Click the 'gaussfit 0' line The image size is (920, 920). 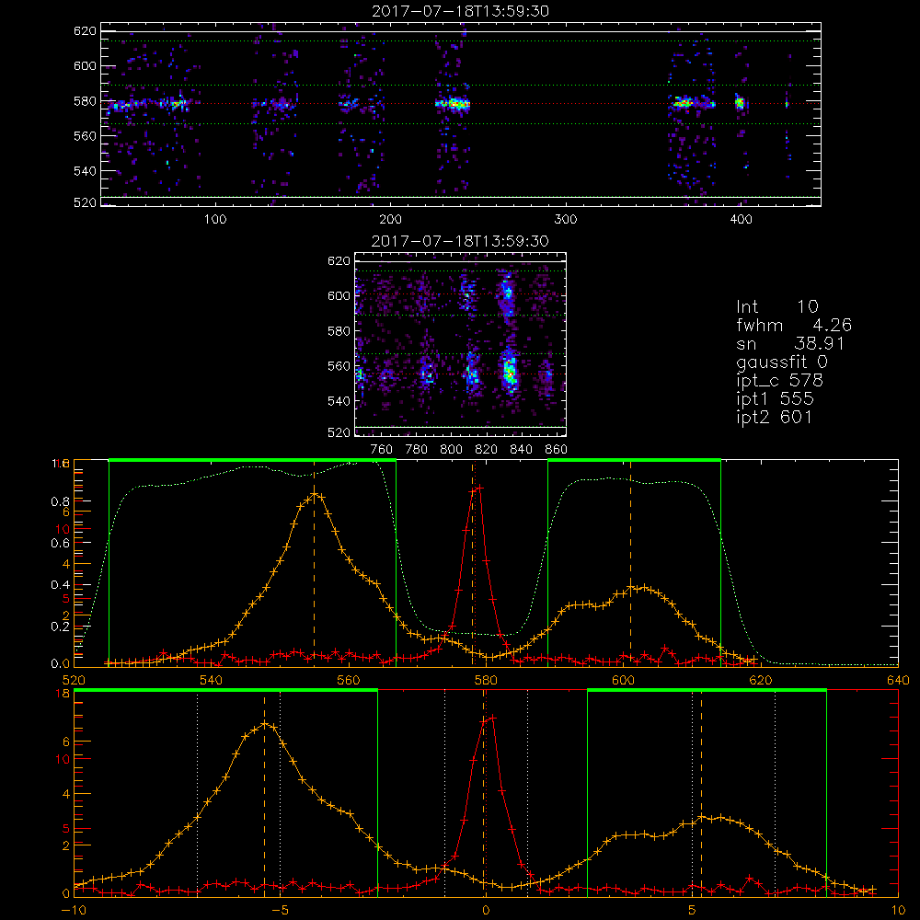pos(781,362)
